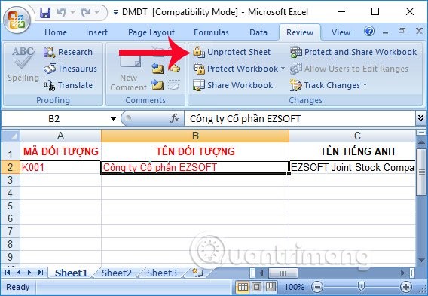This screenshot has height=296, width=428.
Task: Select Normal view button in status bar
Action: tap(243, 287)
